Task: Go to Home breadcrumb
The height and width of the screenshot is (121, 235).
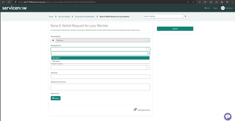Action: tap(51, 17)
